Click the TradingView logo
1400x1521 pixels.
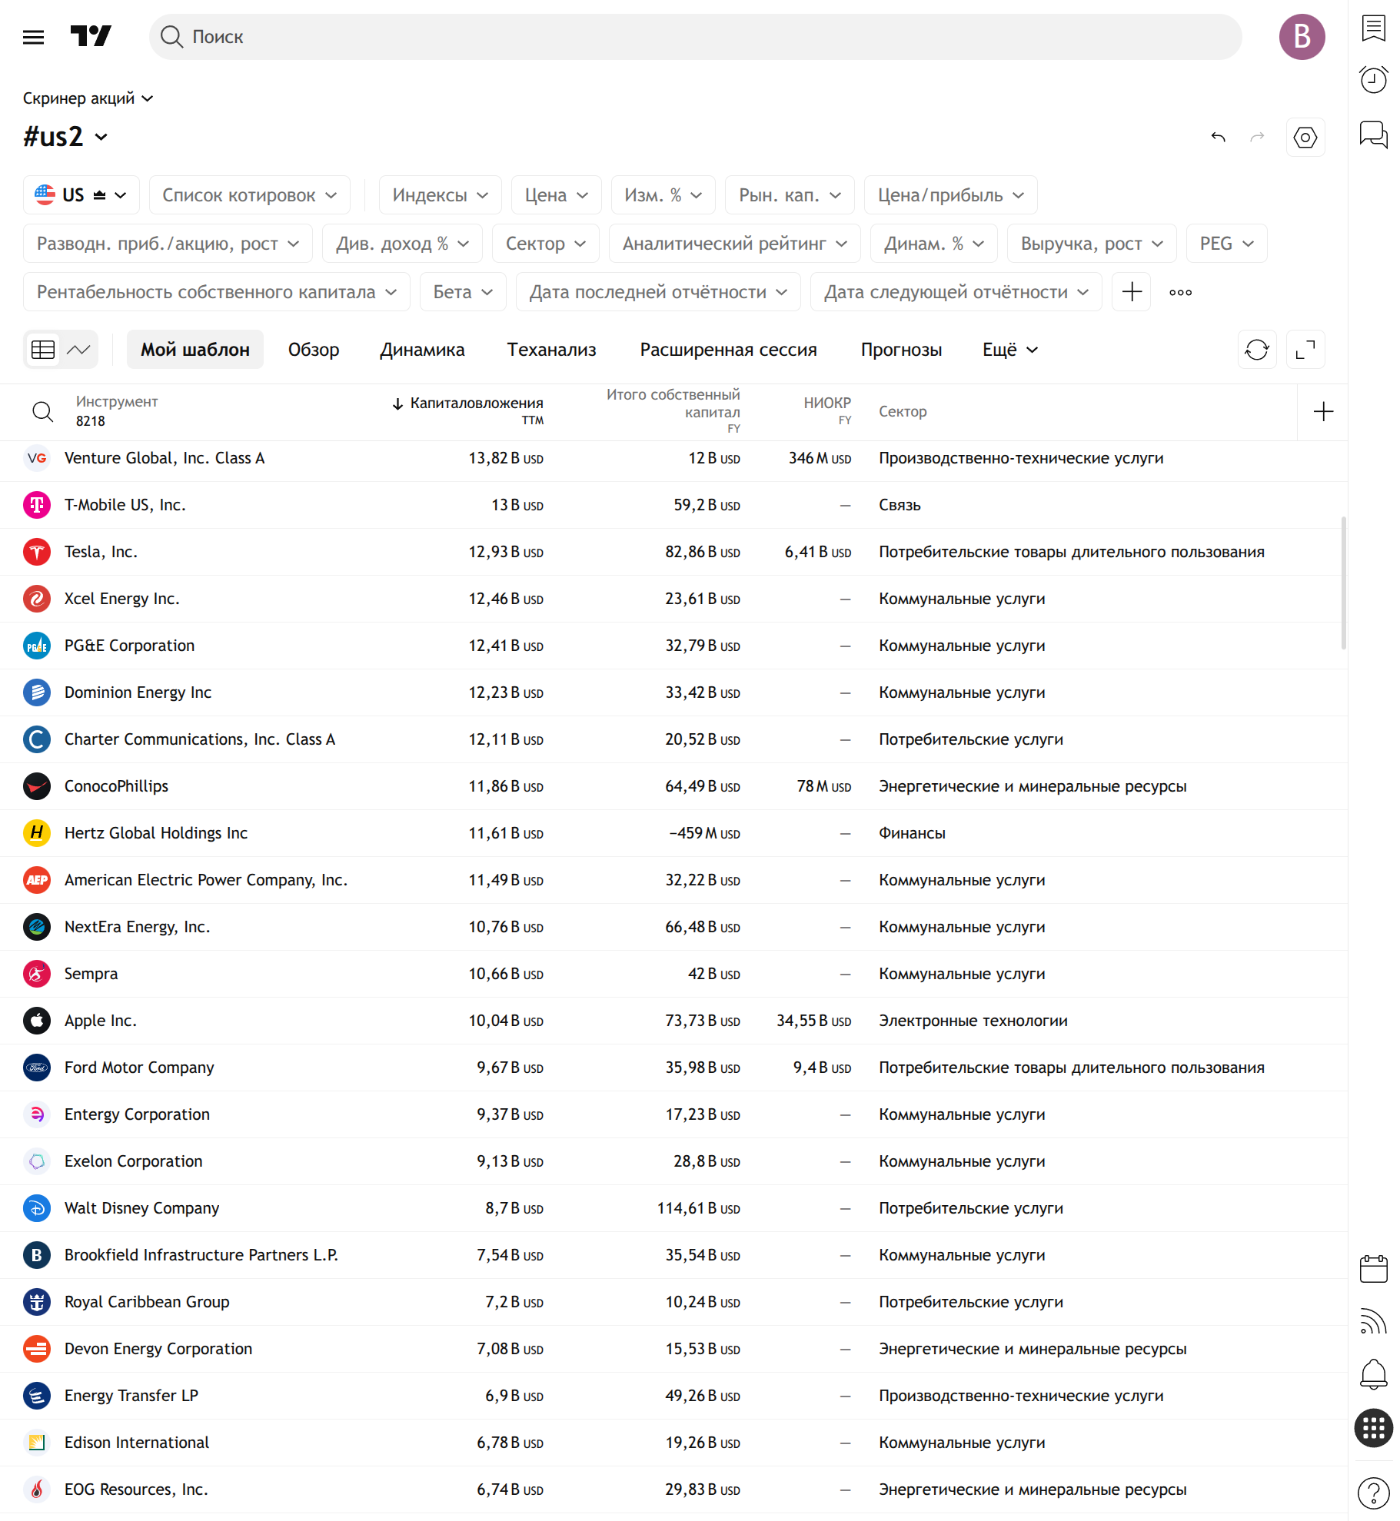91,36
